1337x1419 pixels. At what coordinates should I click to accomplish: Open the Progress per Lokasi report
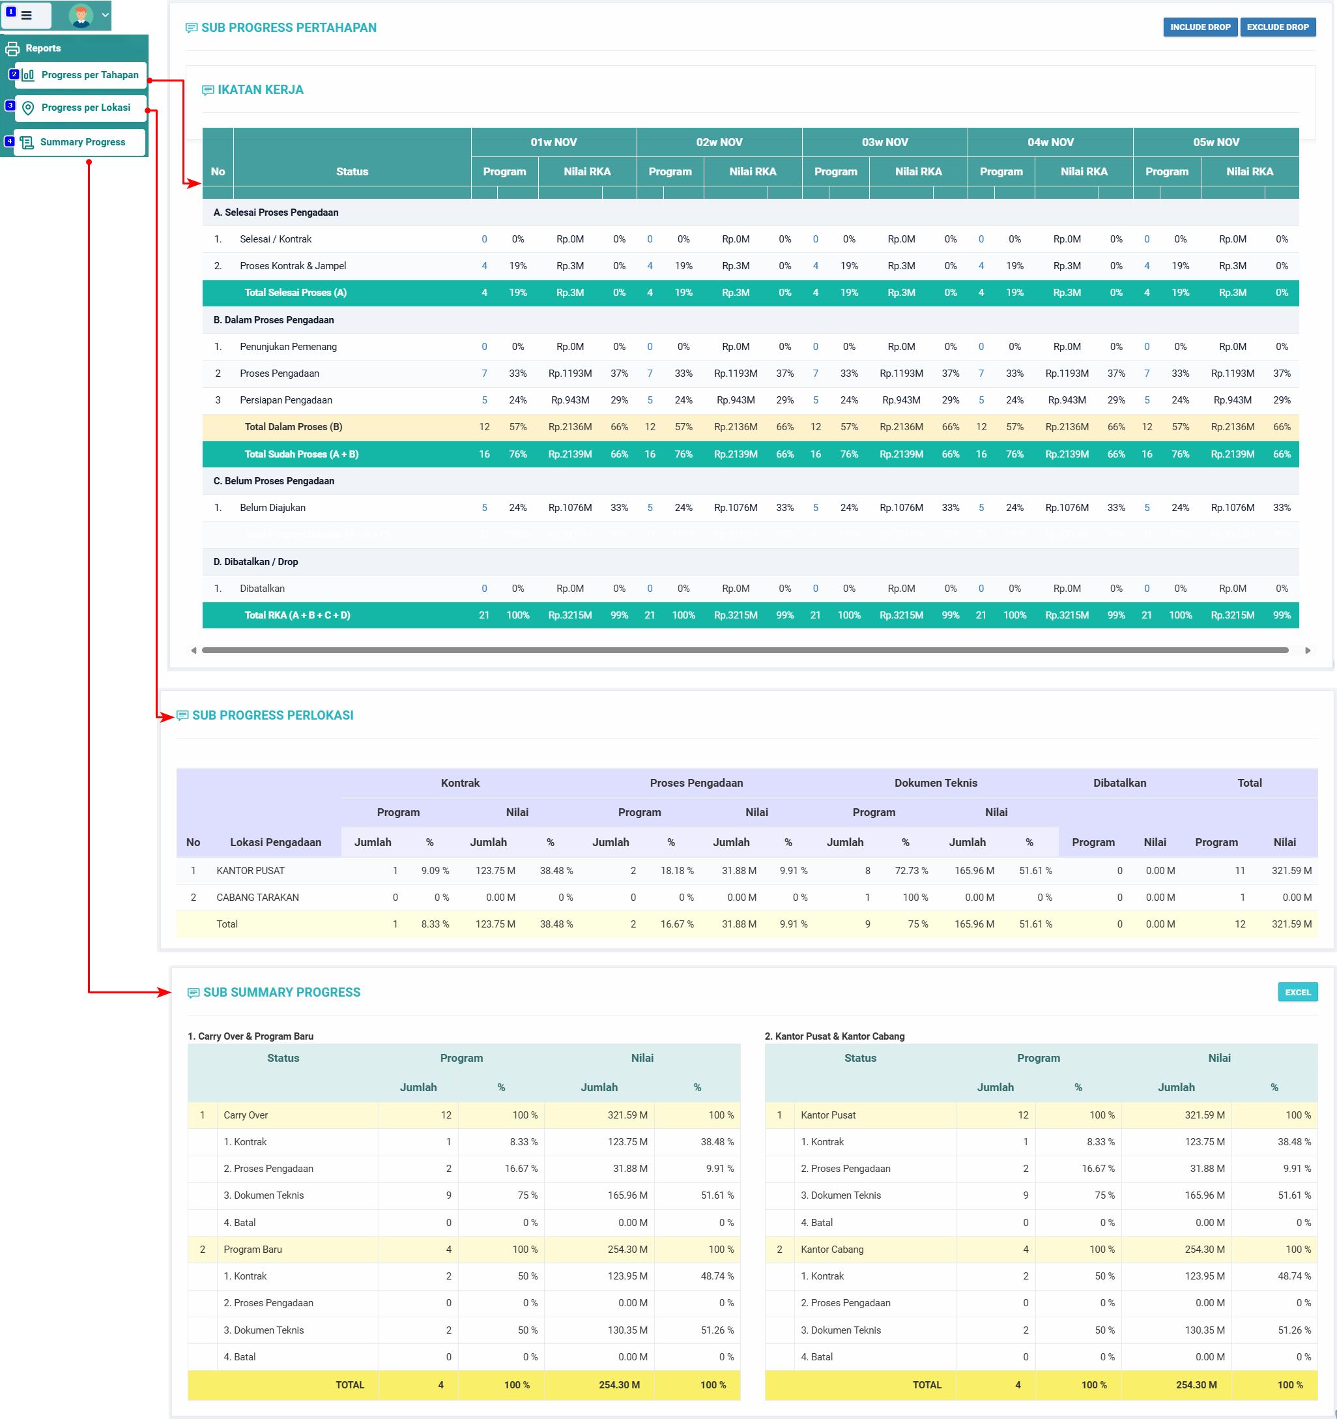tap(85, 108)
